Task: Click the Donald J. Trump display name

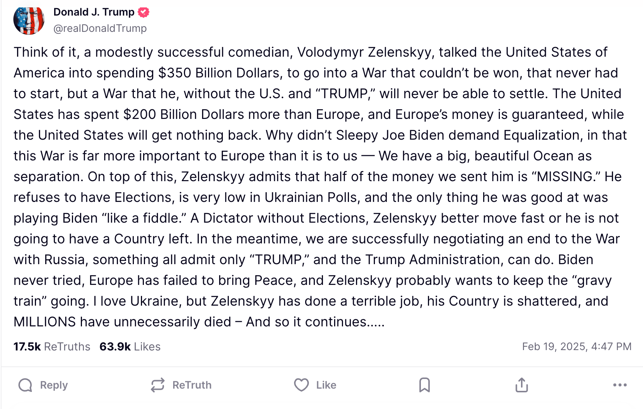Action: (94, 12)
